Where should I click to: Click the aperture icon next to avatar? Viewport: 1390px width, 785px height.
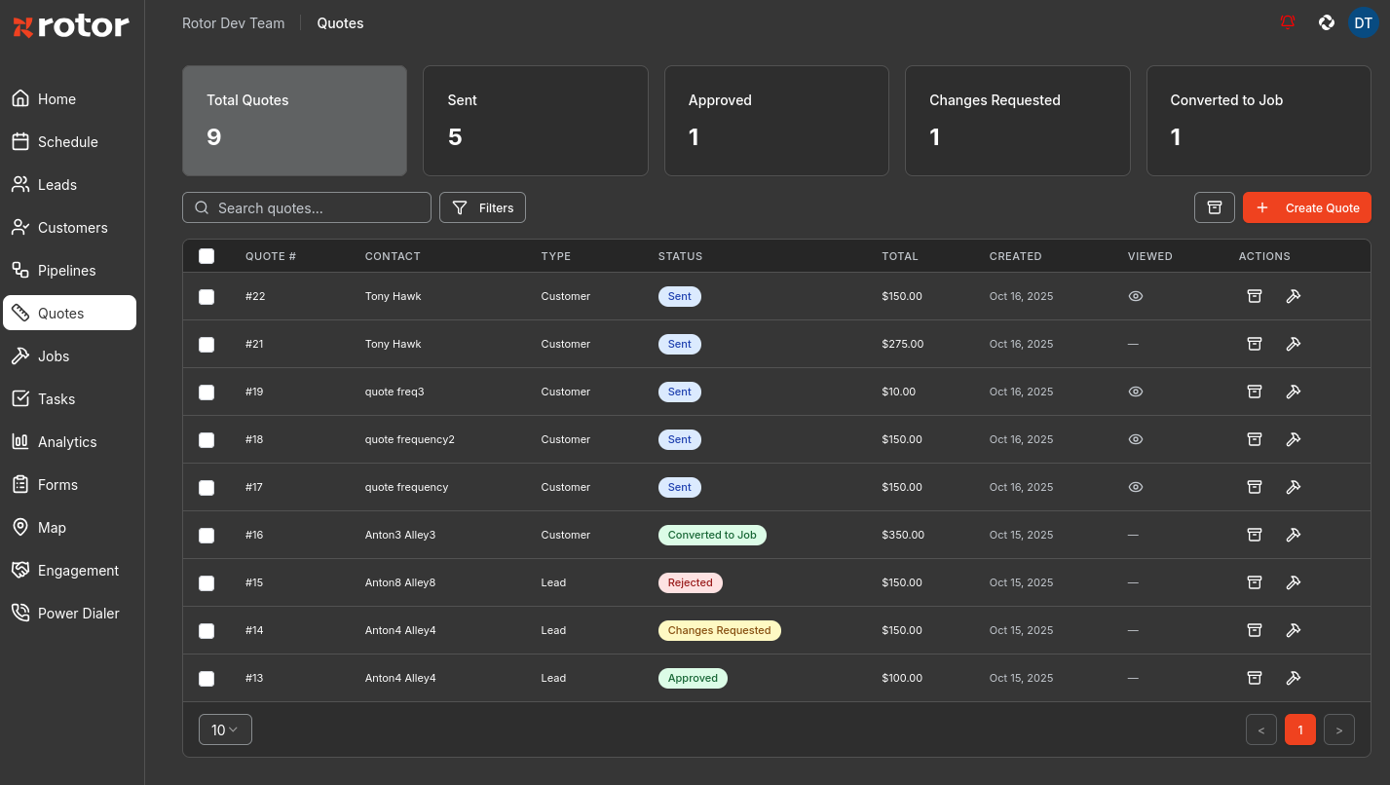pos(1326,22)
